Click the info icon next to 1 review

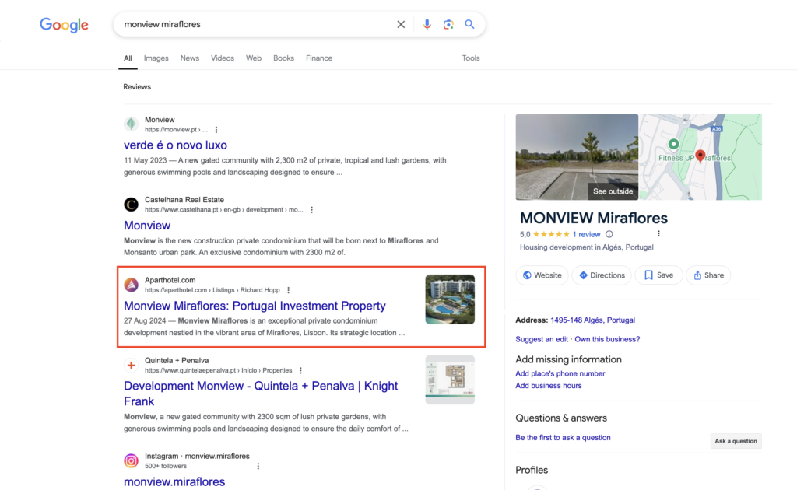tap(609, 234)
